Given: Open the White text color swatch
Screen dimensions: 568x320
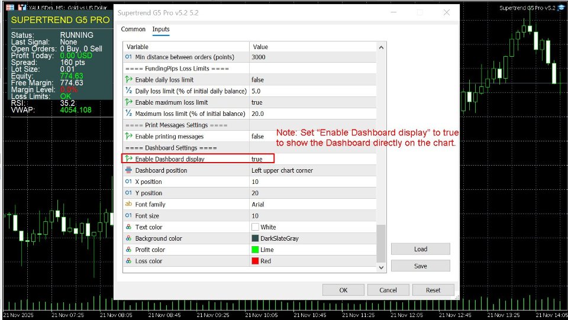Looking at the screenshot, I should [255, 227].
